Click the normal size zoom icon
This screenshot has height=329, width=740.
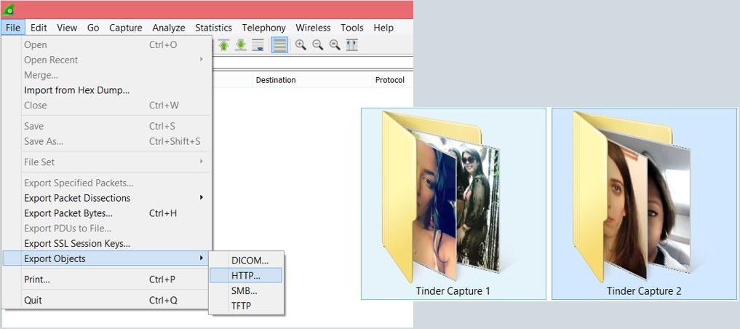point(335,45)
